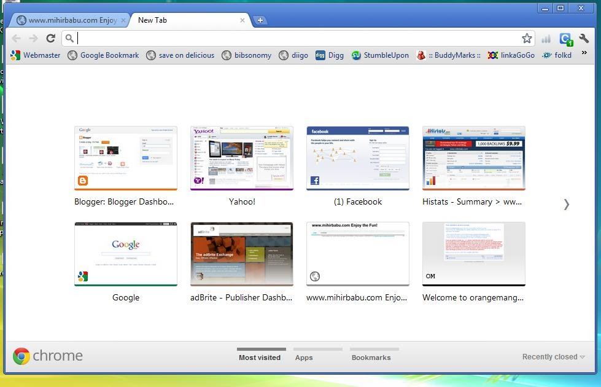The image size is (601, 387).
Task: Switch to the Apps section
Action: [x=317, y=355]
